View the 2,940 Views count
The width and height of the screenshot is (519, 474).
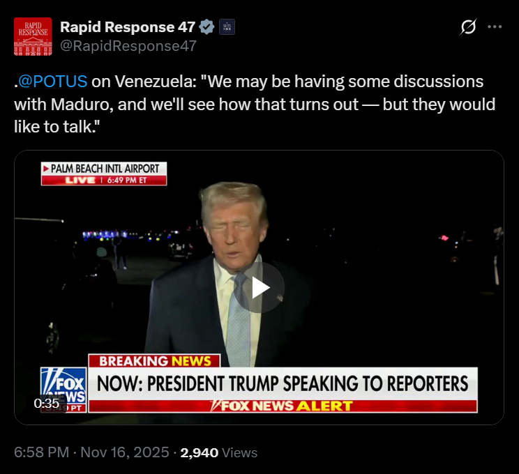(x=218, y=452)
